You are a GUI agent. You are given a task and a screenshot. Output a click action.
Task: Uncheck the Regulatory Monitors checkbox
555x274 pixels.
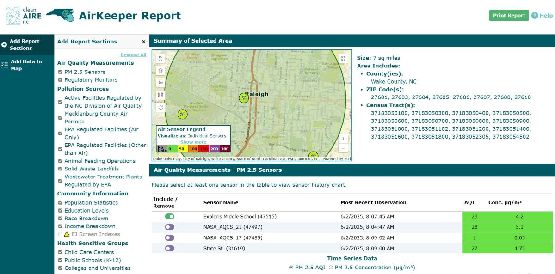click(x=60, y=79)
